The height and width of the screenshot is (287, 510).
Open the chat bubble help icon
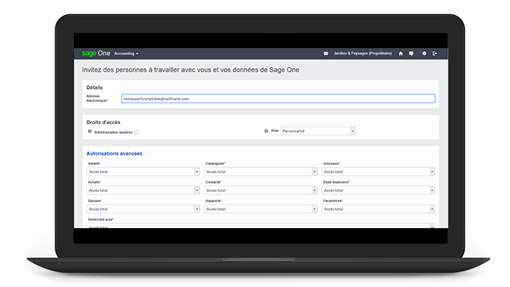pos(411,54)
